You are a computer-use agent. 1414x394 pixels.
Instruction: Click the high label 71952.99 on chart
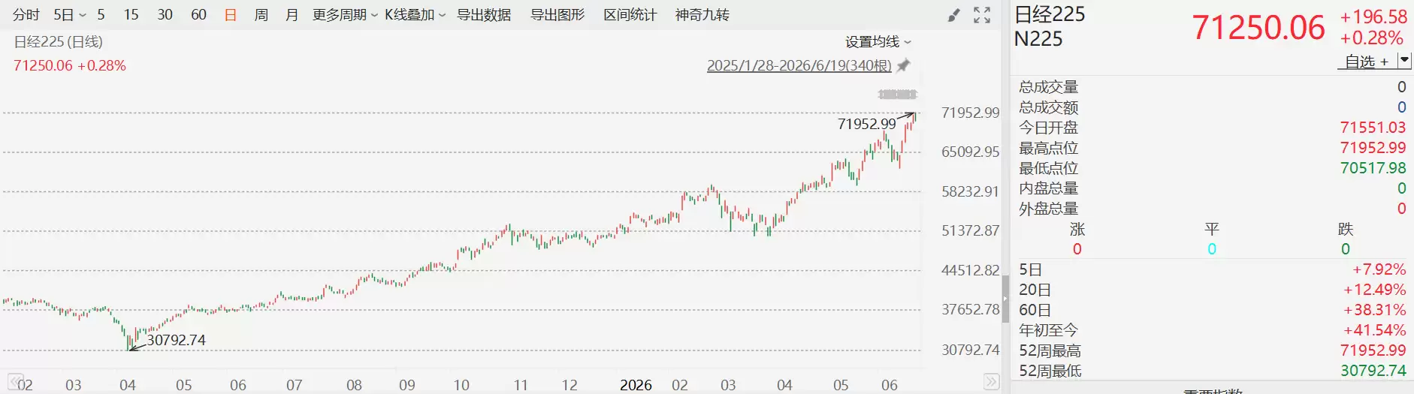point(867,124)
